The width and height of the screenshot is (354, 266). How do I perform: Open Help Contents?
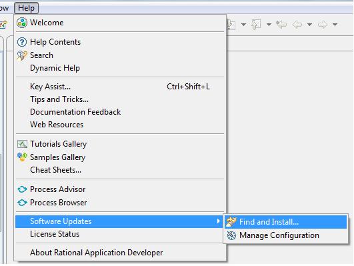click(x=55, y=42)
